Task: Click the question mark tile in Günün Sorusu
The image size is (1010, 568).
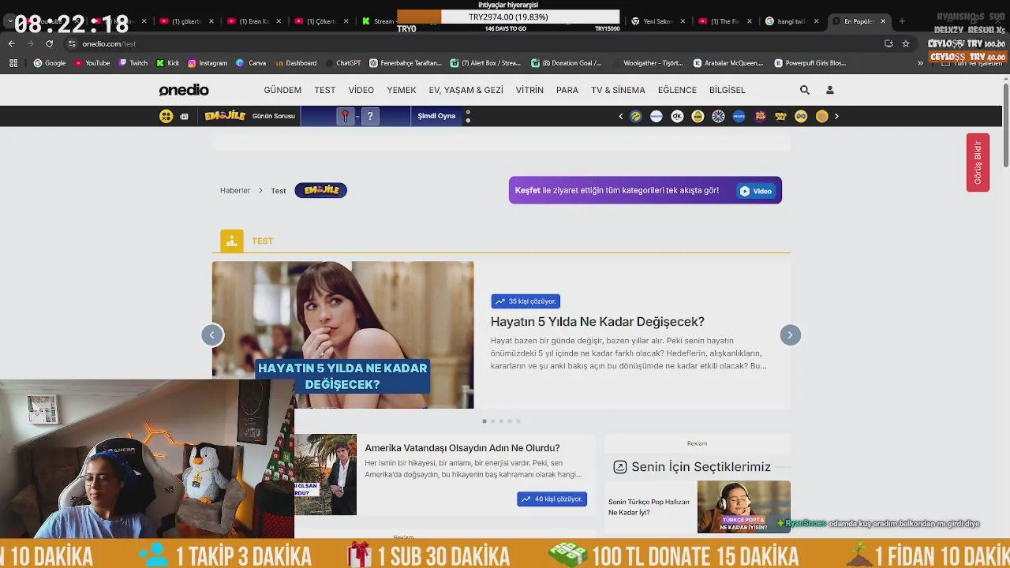Action: [370, 116]
